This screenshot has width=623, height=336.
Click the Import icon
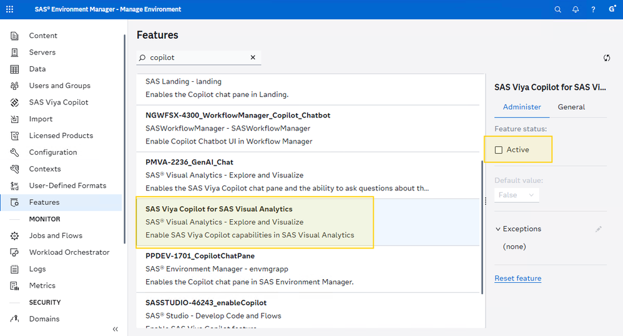coord(14,119)
